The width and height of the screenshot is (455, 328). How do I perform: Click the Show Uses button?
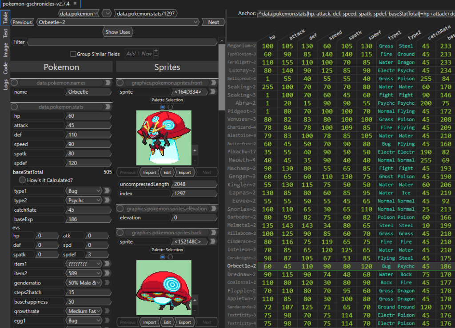pyautogui.click(x=117, y=32)
